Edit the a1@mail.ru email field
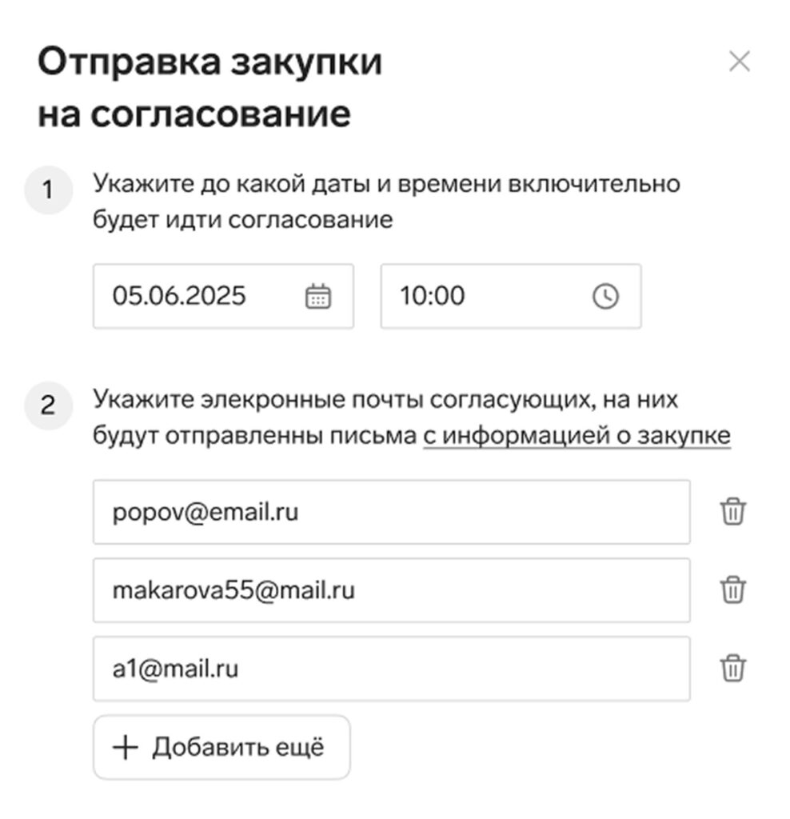Image resolution: width=790 pixels, height=819 pixels. tap(392, 669)
